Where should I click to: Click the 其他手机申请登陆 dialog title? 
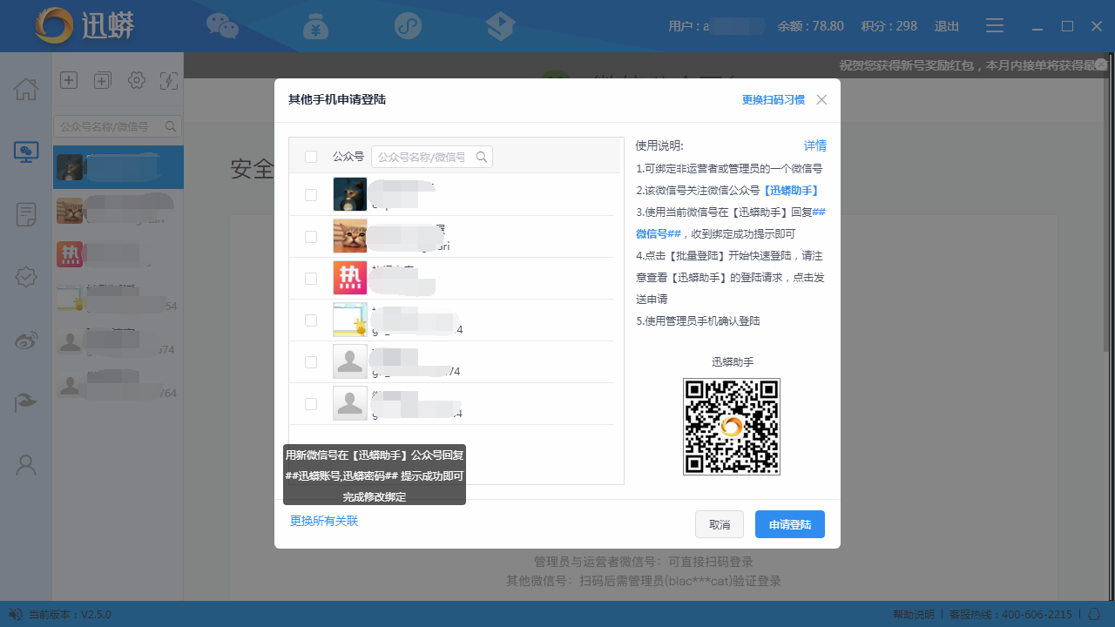click(x=337, y=100)
